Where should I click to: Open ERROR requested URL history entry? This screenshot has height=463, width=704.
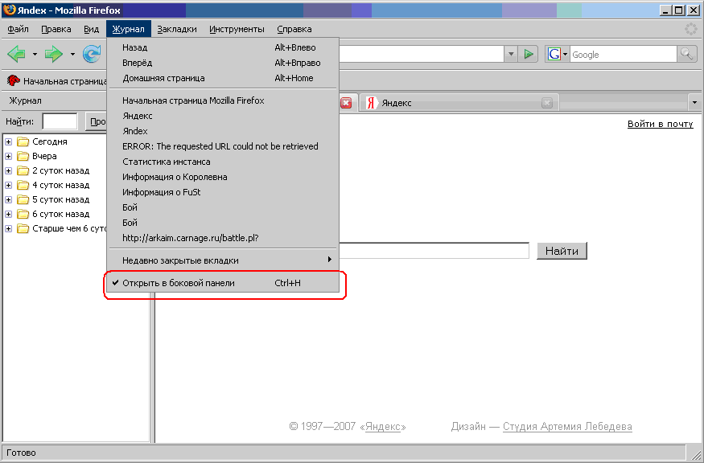click(223, 146)
